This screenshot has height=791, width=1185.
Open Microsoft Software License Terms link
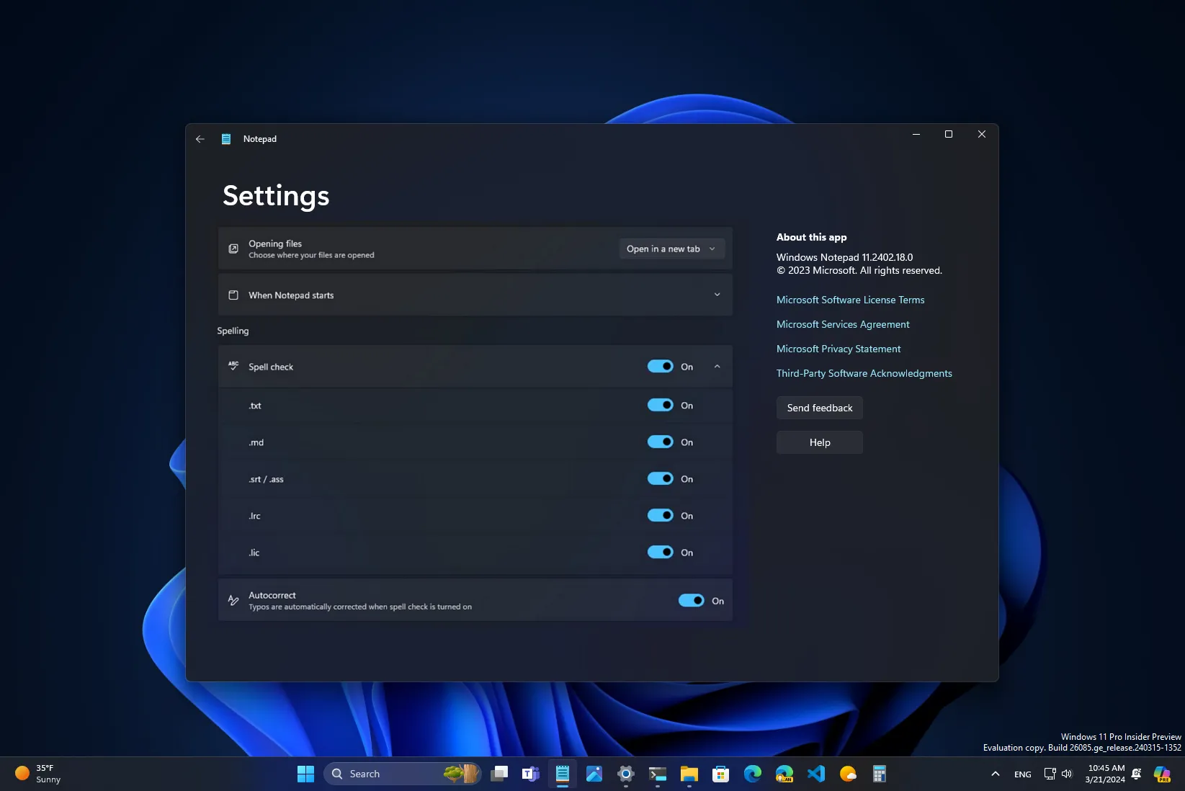pyautogui.click(x=850, y=300)
